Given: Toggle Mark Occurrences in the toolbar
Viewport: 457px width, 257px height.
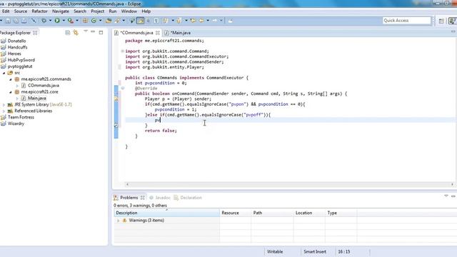Looking at the screenshot, I should pos(141,21).
